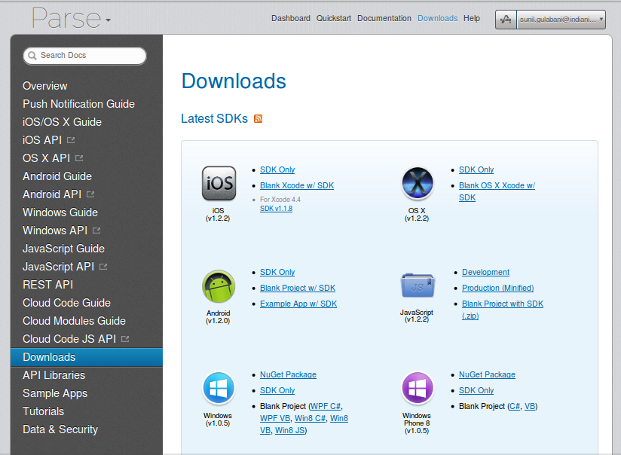Image resolution: width=621 pixels, height=455 pixels.
Task: Open the RSS feed icon beside Latest SDKs
Action: coord(258,119)
